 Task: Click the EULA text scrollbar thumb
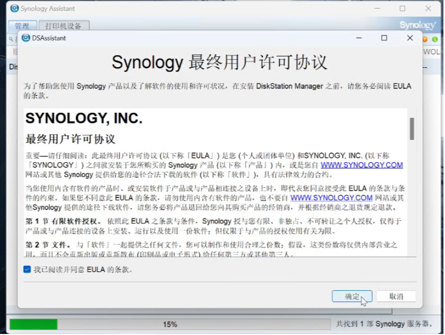tap(413, 129)
